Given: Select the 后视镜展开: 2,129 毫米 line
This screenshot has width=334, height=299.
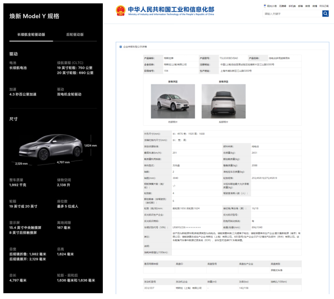Looking at the screenshot, I should 28,259.
